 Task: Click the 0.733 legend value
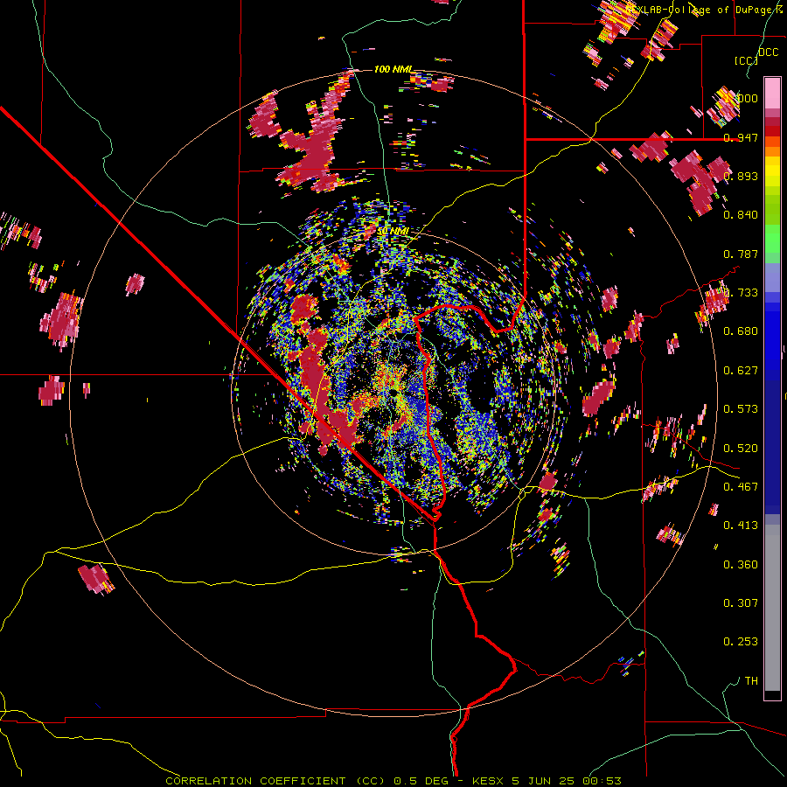tap(741, 293)
